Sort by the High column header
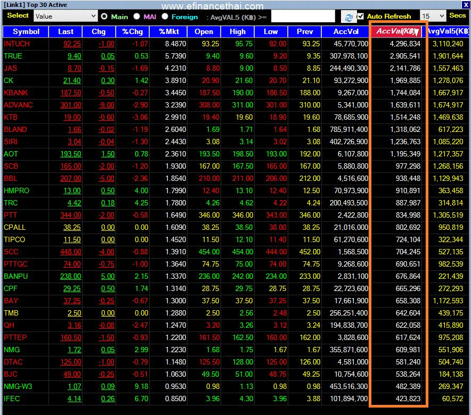Screen dimensions: 471x415 237,31
